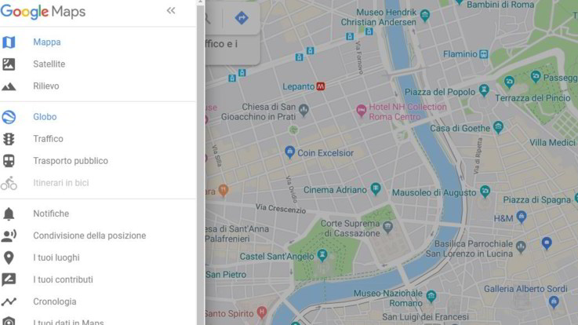
Task: Click the Lepanto metro station marker
Action: pyautogui.click(x=320, y=86)
